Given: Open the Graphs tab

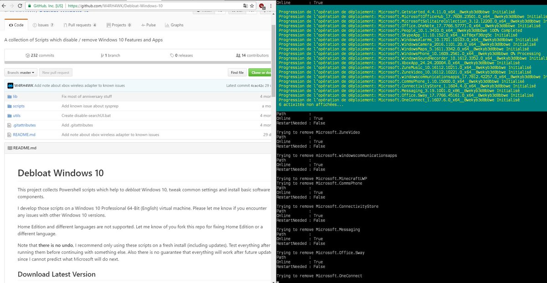Looking at the screenshot, I should tap(174, 25).
